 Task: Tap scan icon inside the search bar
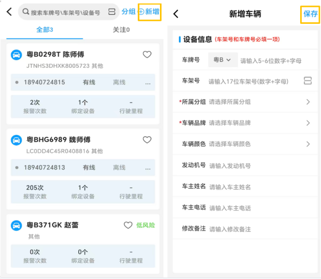(111, 12)
